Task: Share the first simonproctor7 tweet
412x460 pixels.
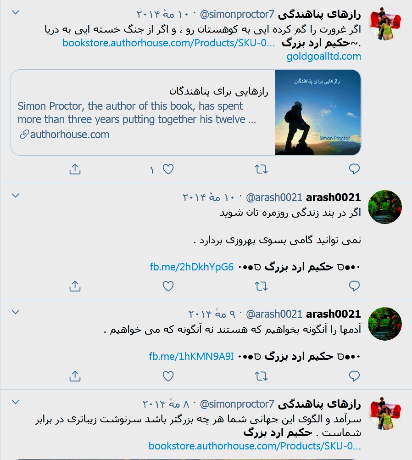Action: [75, 169]
